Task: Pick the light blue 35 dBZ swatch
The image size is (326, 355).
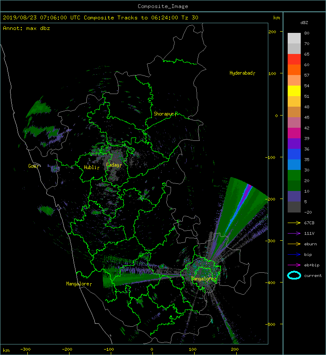Action: click(294, 165)
